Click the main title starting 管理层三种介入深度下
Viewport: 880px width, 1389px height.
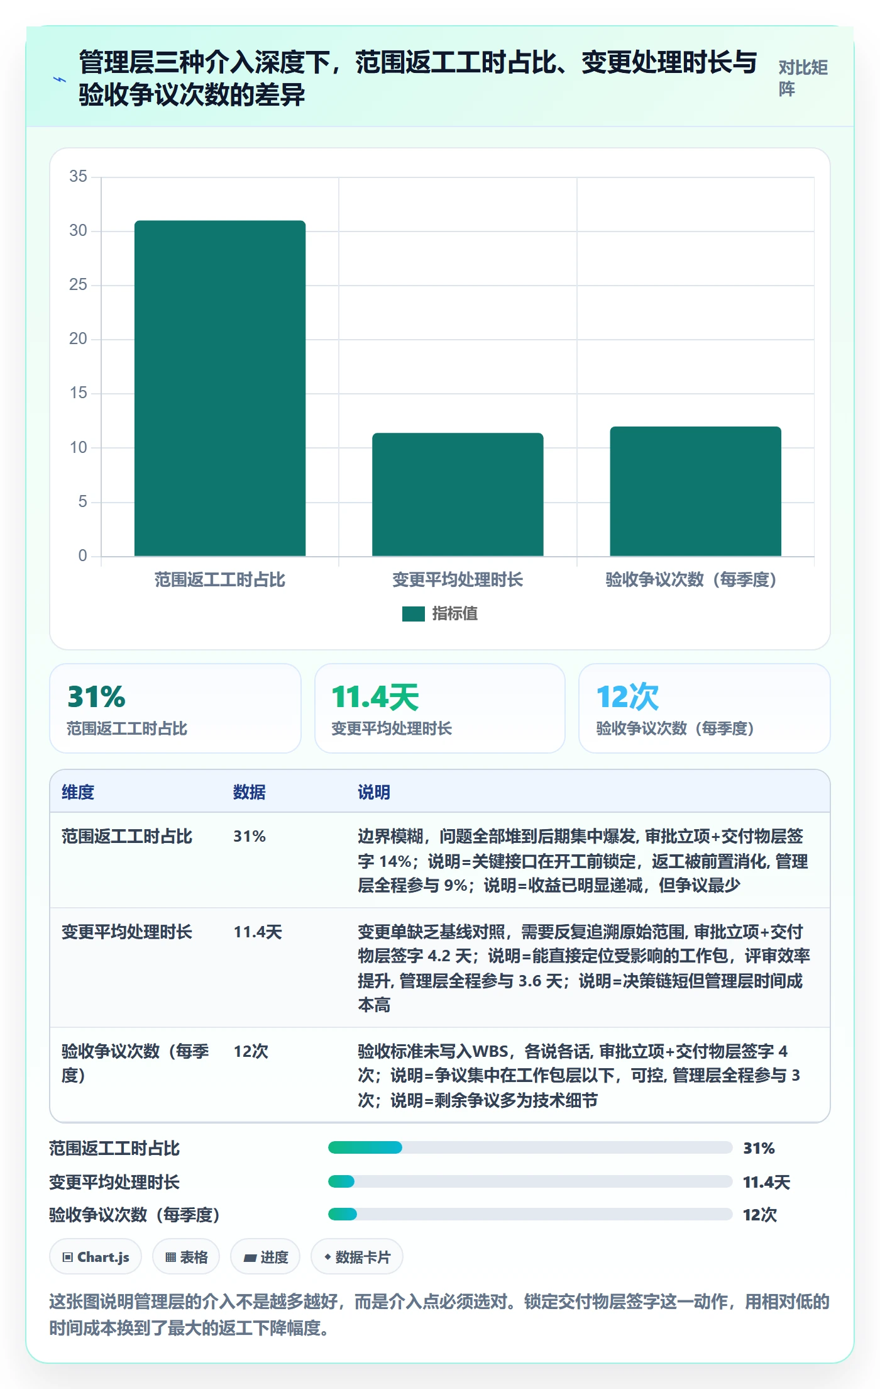(x=418, y=79)
